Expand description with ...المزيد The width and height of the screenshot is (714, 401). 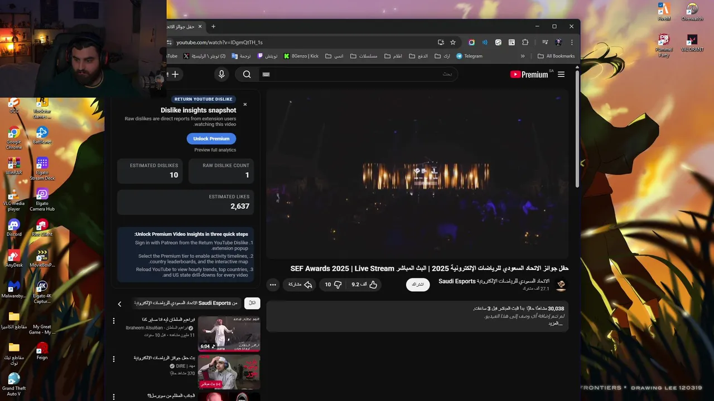pos(556,324)
